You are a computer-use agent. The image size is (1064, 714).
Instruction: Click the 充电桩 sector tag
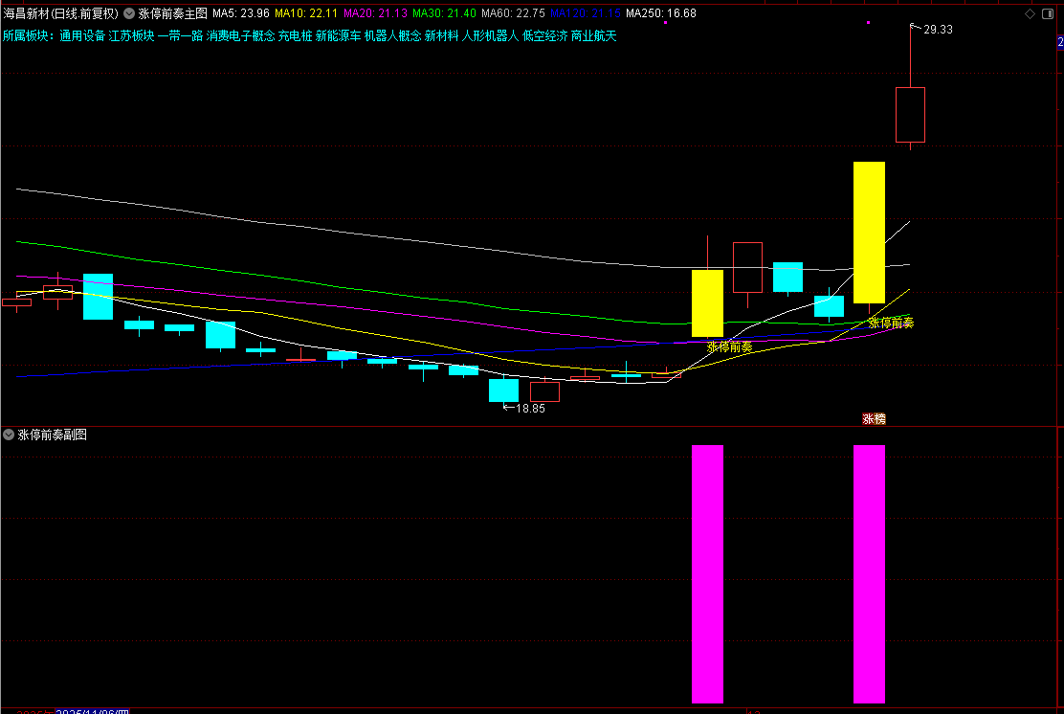295,36
